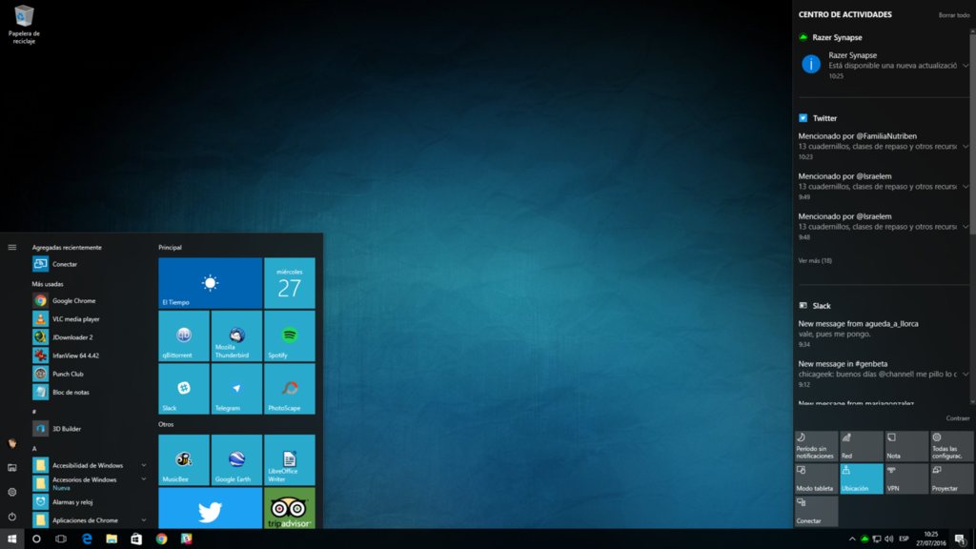Open Mozilla Thunderbird tile

pos(236,336)
